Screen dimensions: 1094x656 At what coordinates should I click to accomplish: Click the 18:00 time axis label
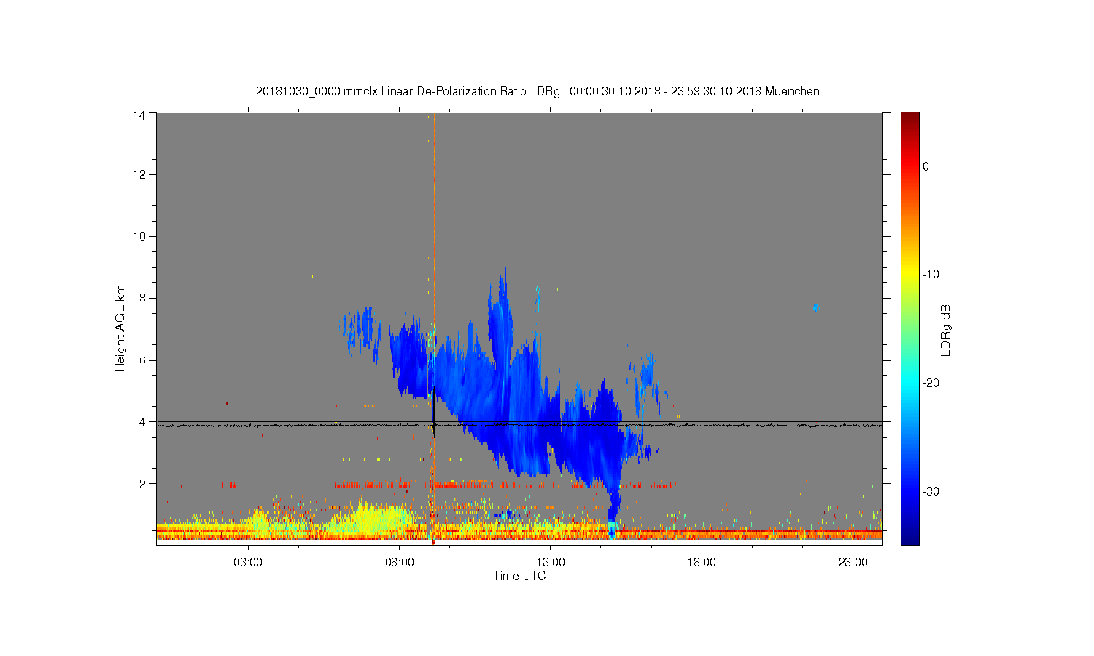(x=702, y=562)
